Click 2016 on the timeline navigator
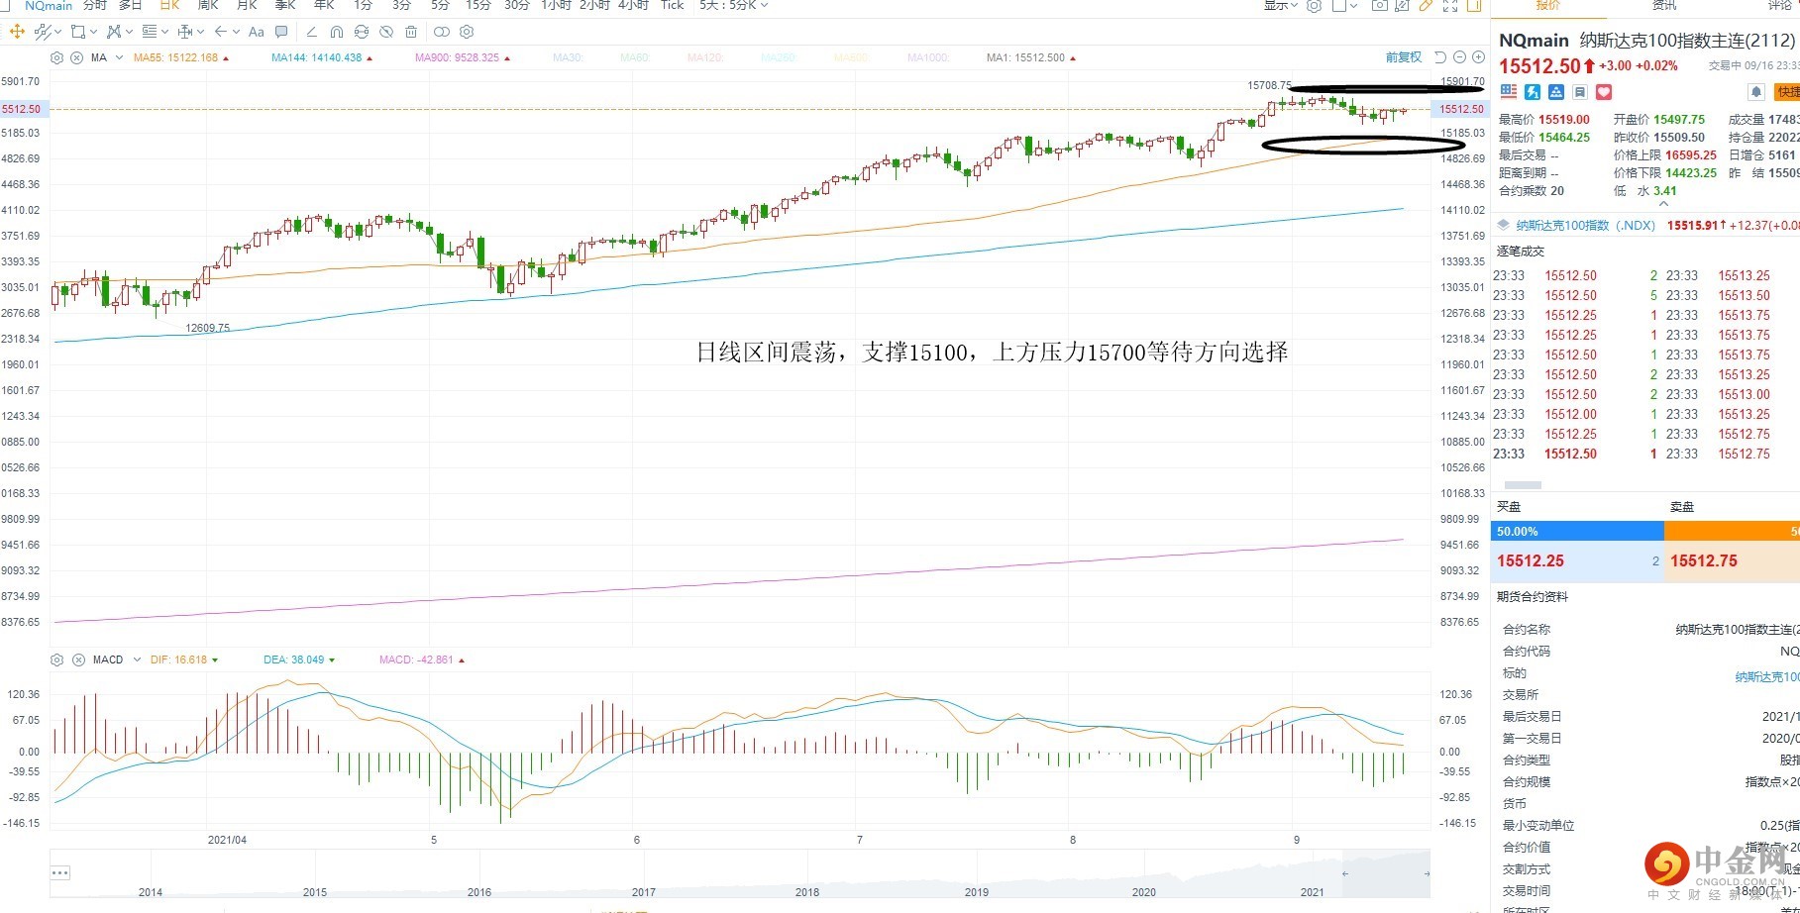The height and width of the screenshot is (913, 1800). (x=479, y=892)
